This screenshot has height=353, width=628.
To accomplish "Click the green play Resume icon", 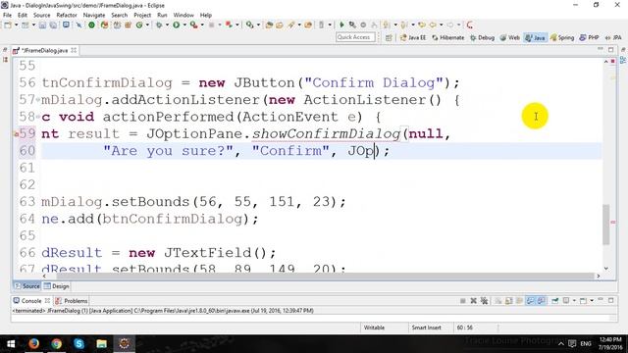I will click(341, 25).
